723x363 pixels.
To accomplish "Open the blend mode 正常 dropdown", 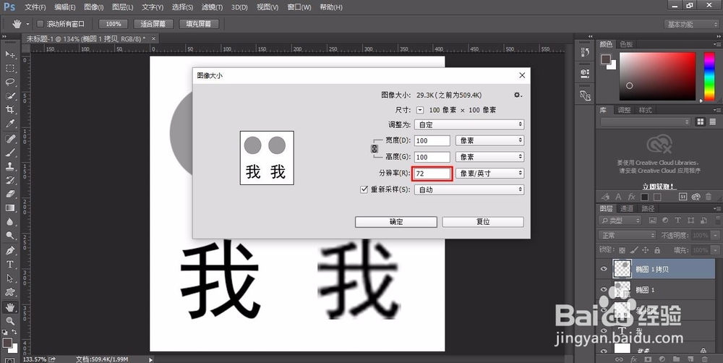I will [628, 235].
